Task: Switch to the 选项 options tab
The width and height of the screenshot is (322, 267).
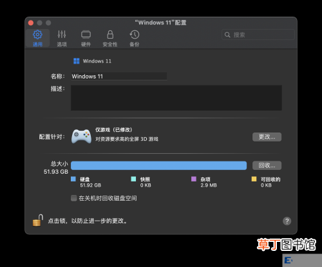Action: (62, 38)
